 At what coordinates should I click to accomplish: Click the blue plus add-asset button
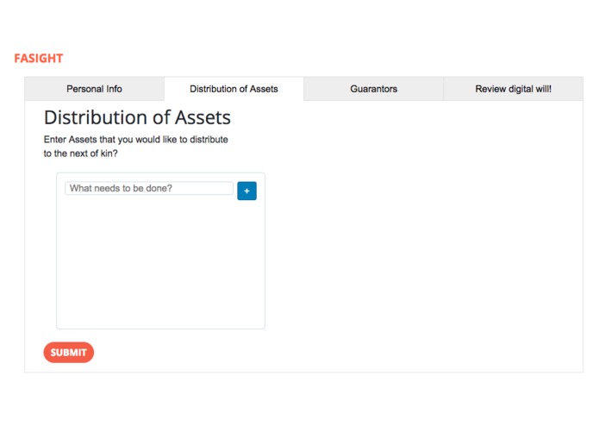(x=246, y=191)
